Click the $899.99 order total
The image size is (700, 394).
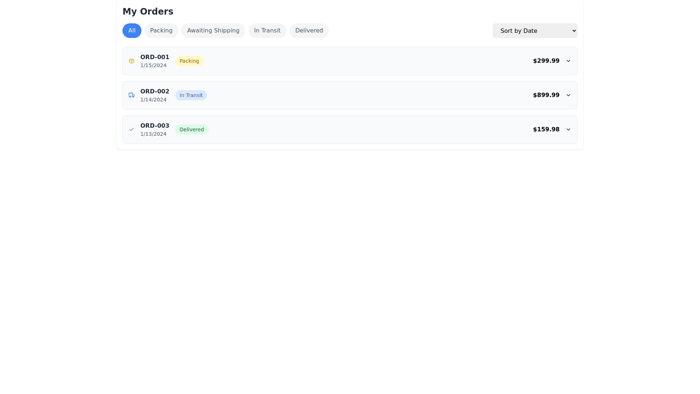[546, 95]
